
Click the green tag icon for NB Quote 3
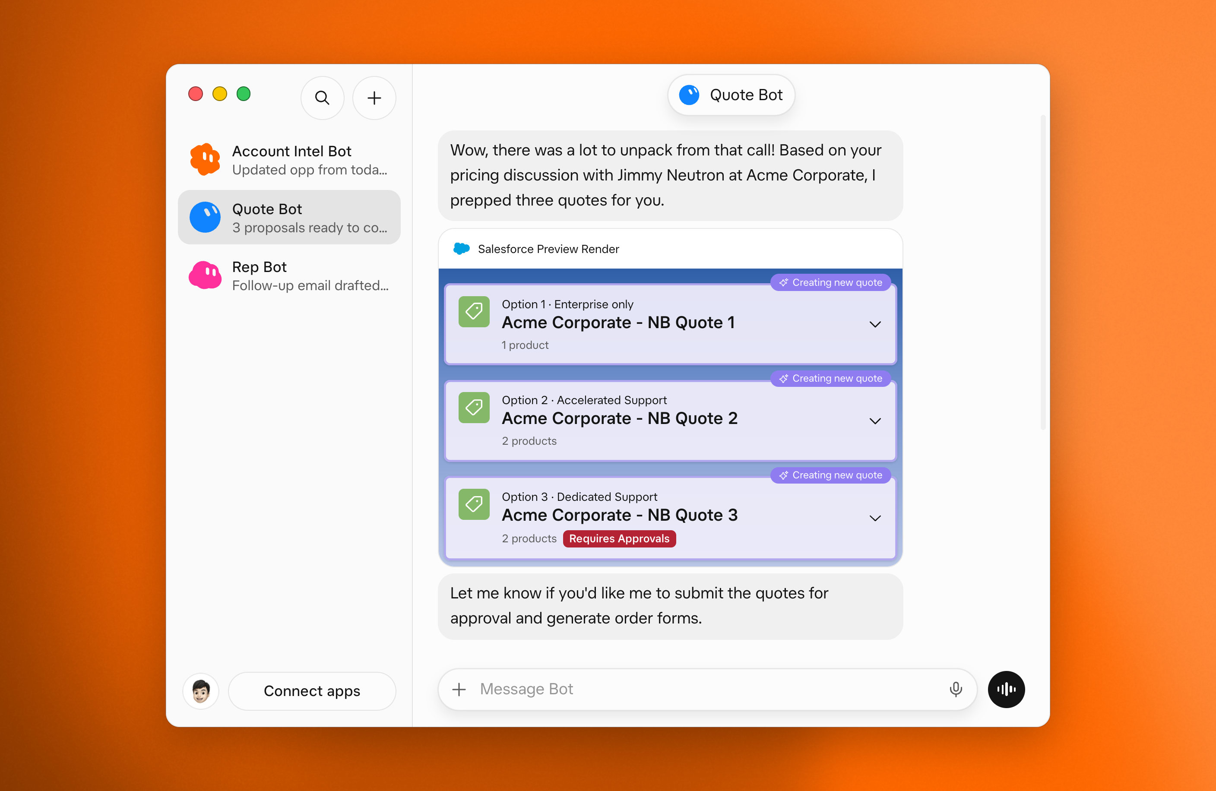(474, 504)
